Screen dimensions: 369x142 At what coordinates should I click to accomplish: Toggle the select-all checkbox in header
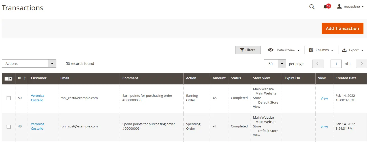point(7,78)
